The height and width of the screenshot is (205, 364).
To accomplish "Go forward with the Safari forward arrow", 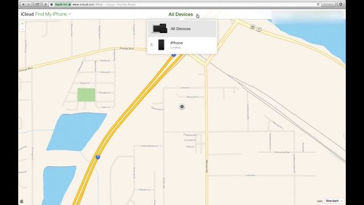I will coord(29,4).
